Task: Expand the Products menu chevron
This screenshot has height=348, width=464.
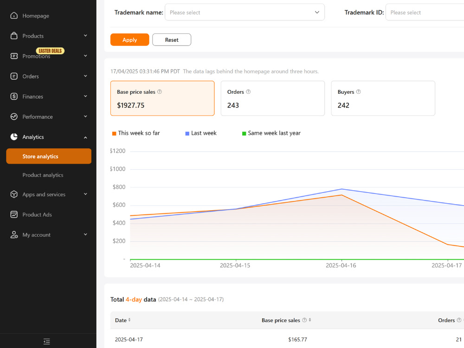Action: click(85, 36)
